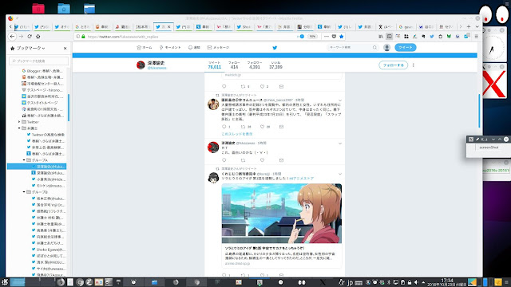Open the avatar of the anime tweet author
The height and width of the screenshot is (287, 511).
(213, 178)
